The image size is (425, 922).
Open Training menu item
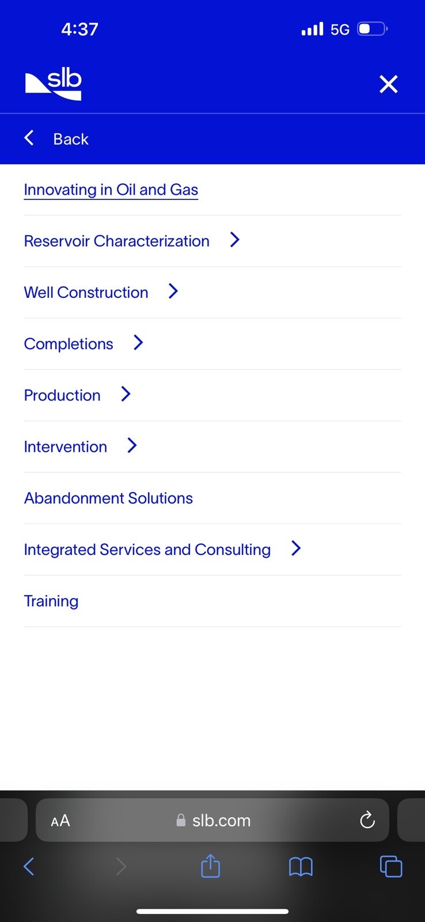pyautogui.click(x=51, y=601)
